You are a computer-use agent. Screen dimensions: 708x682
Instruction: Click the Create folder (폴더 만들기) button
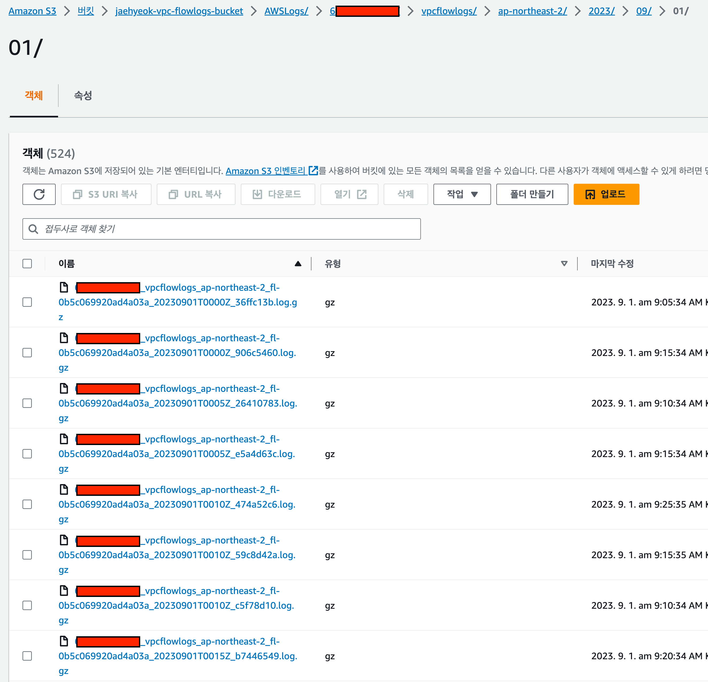[x=532, y=194]
